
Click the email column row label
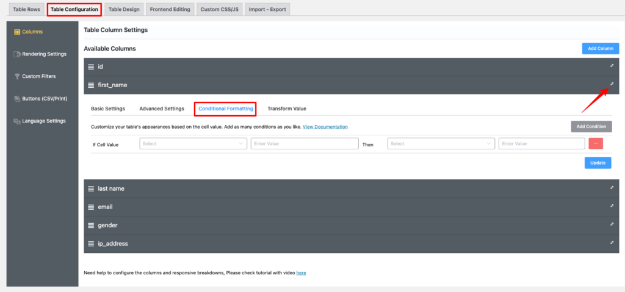pos(105,207)
